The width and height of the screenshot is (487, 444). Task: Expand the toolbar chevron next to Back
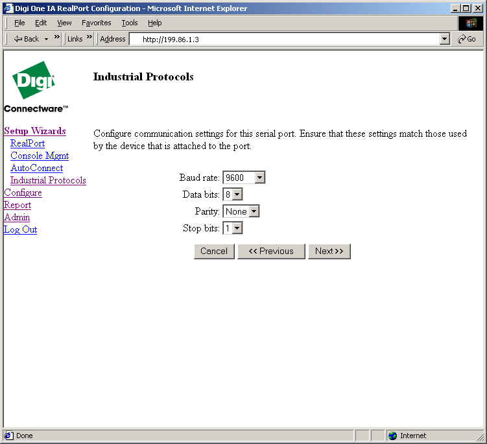click(x=57, y=38)
